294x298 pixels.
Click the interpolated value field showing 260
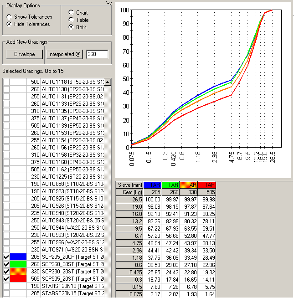point(97,54)
